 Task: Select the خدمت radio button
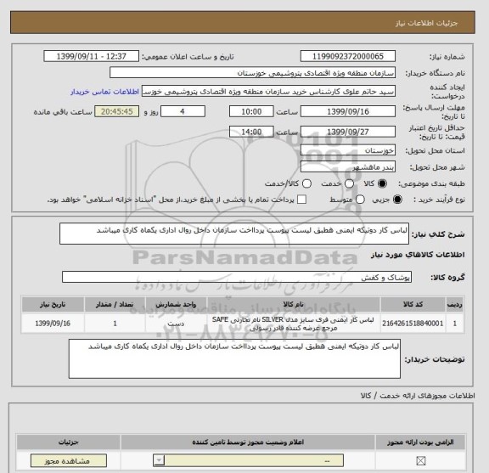(x=349, y=183)
